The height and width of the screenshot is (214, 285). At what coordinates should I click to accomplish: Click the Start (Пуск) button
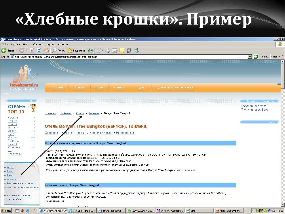click(x=6, y=211)
